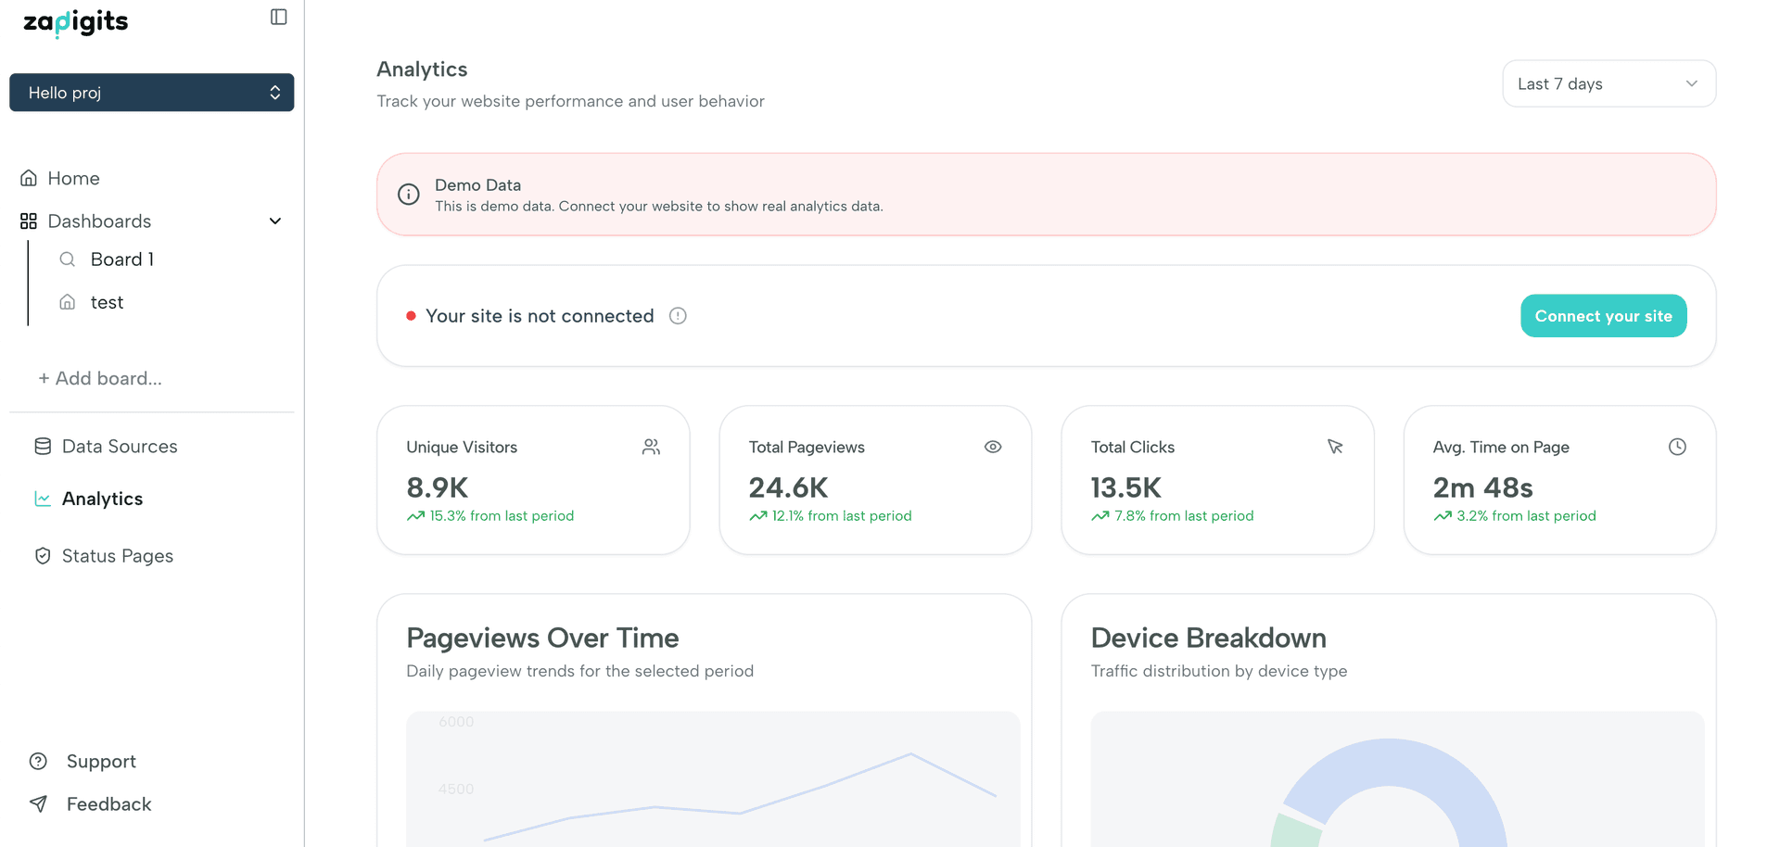Click the Unique Visitors people icon
The height and width of the screenshot is (847, 1780).
pos(651,447)
